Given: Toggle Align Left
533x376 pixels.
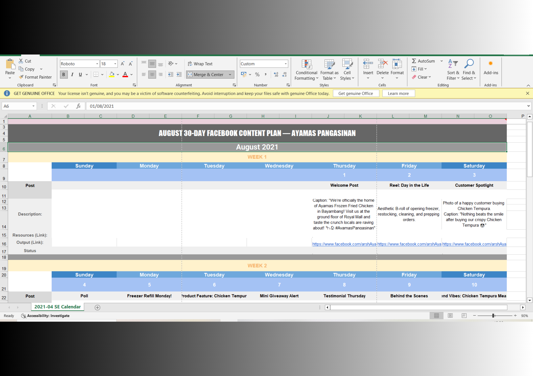Looking at the screenshot, I should [x=144, y=74].
